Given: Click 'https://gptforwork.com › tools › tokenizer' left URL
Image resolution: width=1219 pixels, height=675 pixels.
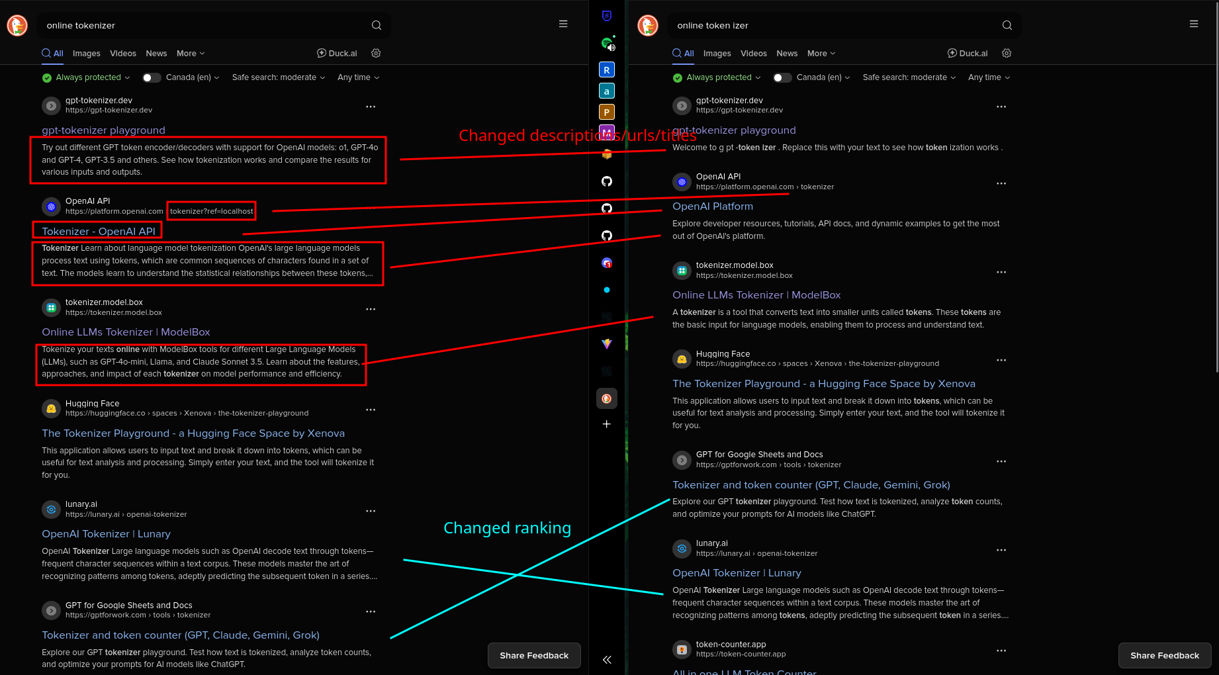Looking at the screenshot, I should pos(138,615).
